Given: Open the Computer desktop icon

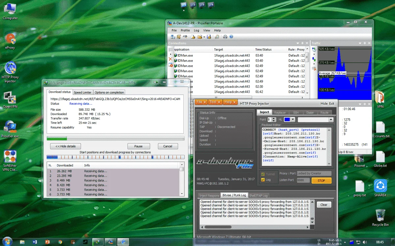Looking at the screenshot, I should click(10, 11).
